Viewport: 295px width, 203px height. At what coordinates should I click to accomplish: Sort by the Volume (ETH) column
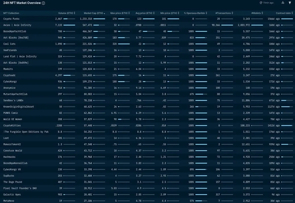pyautogui.click(x=67, y=13)
